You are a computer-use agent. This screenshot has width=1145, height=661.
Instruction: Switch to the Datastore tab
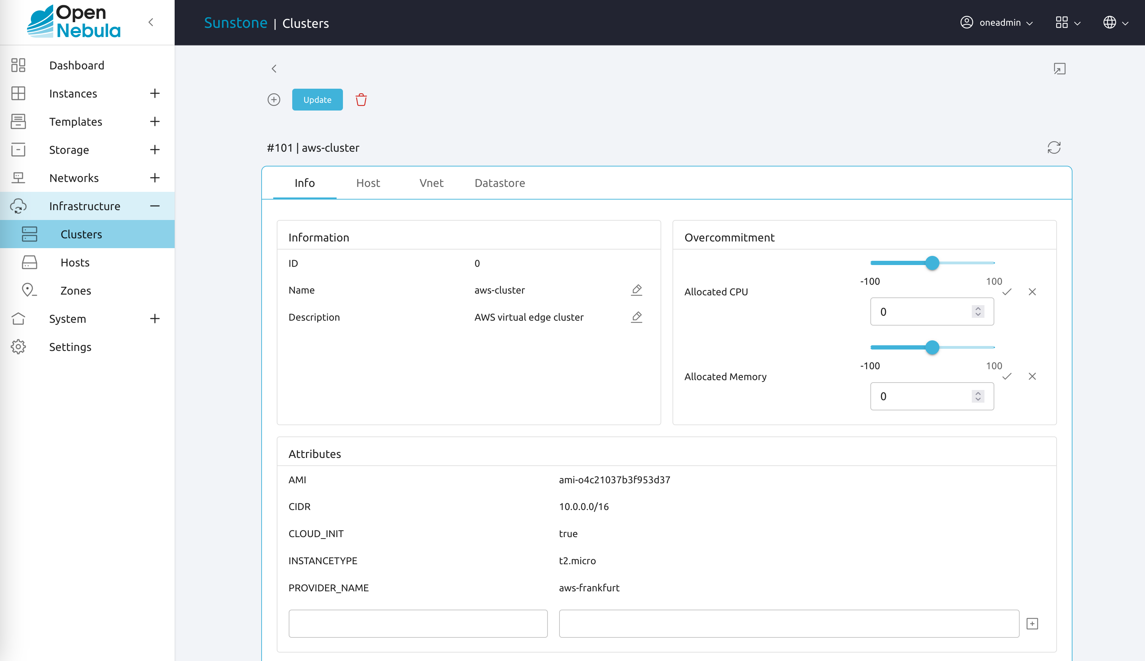pos(500,183)
